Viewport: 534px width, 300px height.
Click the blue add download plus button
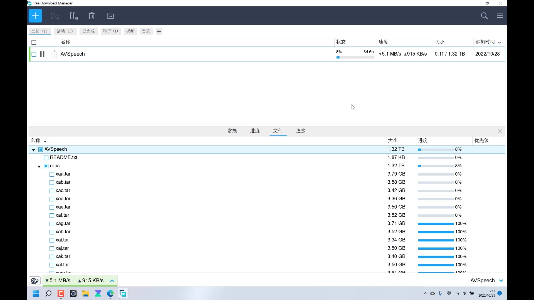35,16
